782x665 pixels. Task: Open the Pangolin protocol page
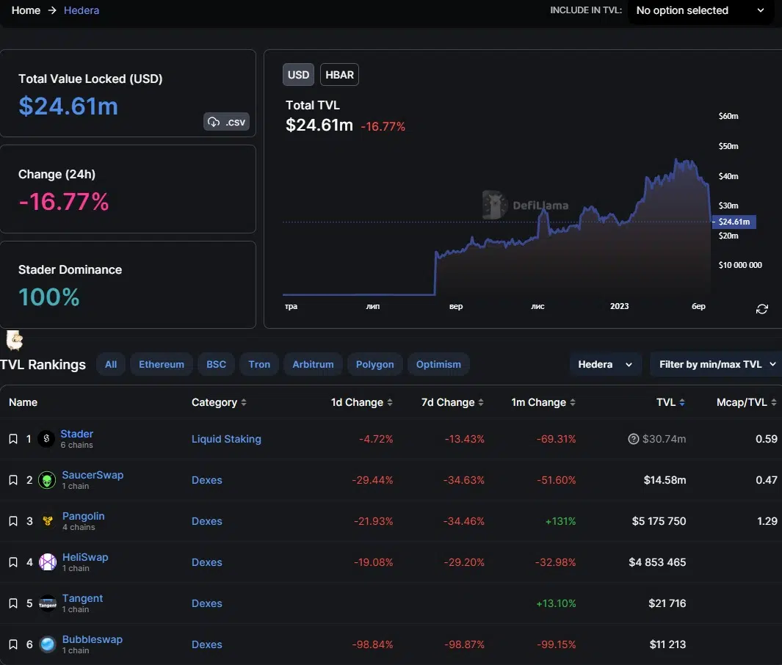83,516
